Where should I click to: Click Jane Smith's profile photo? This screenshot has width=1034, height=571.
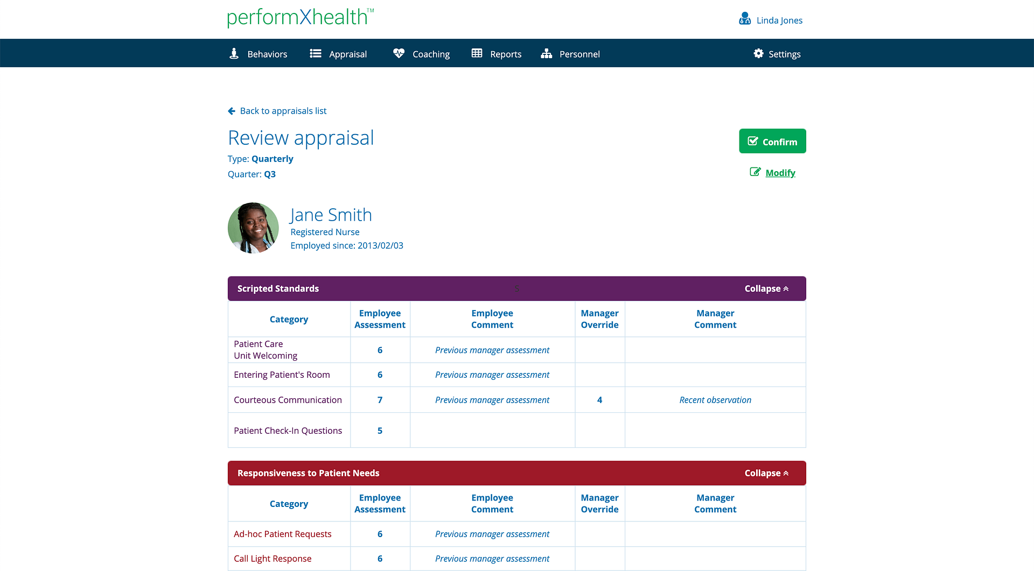[x=253, y=228]
